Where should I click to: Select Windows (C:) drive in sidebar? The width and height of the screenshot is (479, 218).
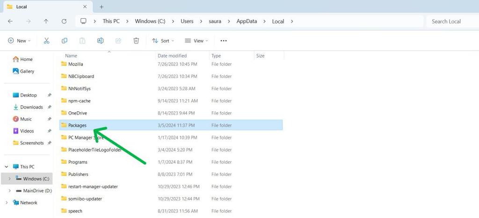coord(27,179)
